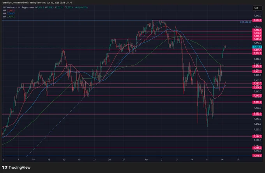The image size is (265, 173).
Task: Select the 7,570.3 price label
Action: (x=257, y=33)
